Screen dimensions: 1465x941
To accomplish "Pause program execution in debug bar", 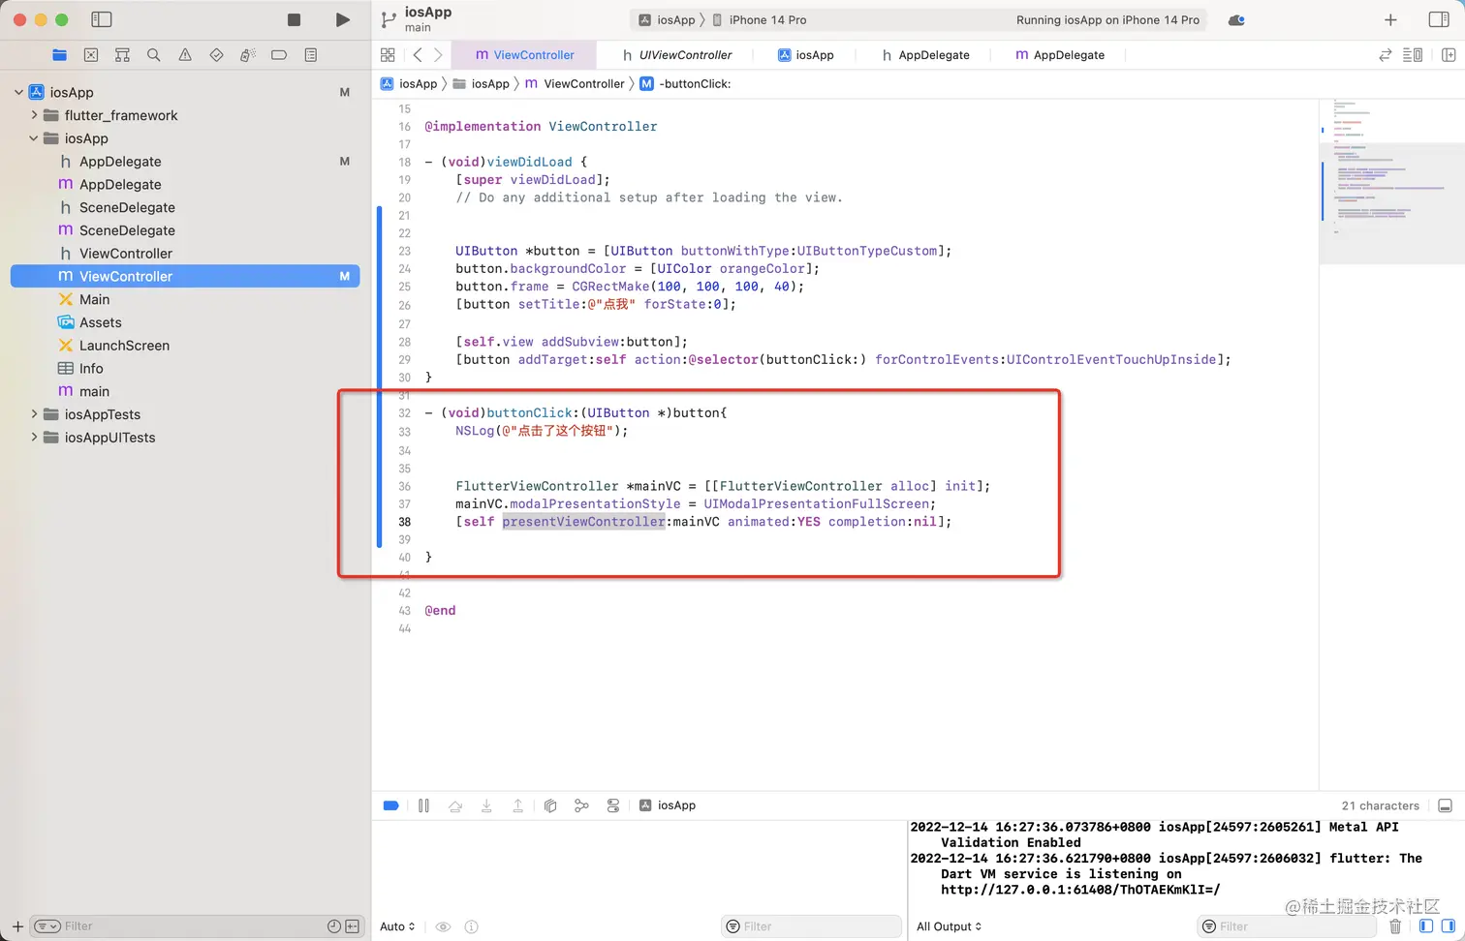I will tap(423, 805).
